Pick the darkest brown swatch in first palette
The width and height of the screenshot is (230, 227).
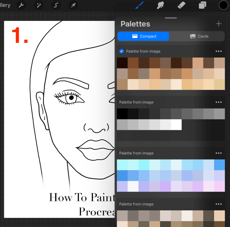point(122,63)
